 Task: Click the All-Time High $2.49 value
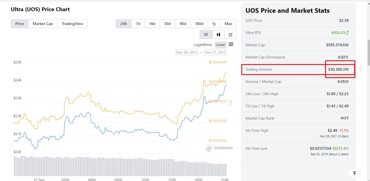point(332,130)
